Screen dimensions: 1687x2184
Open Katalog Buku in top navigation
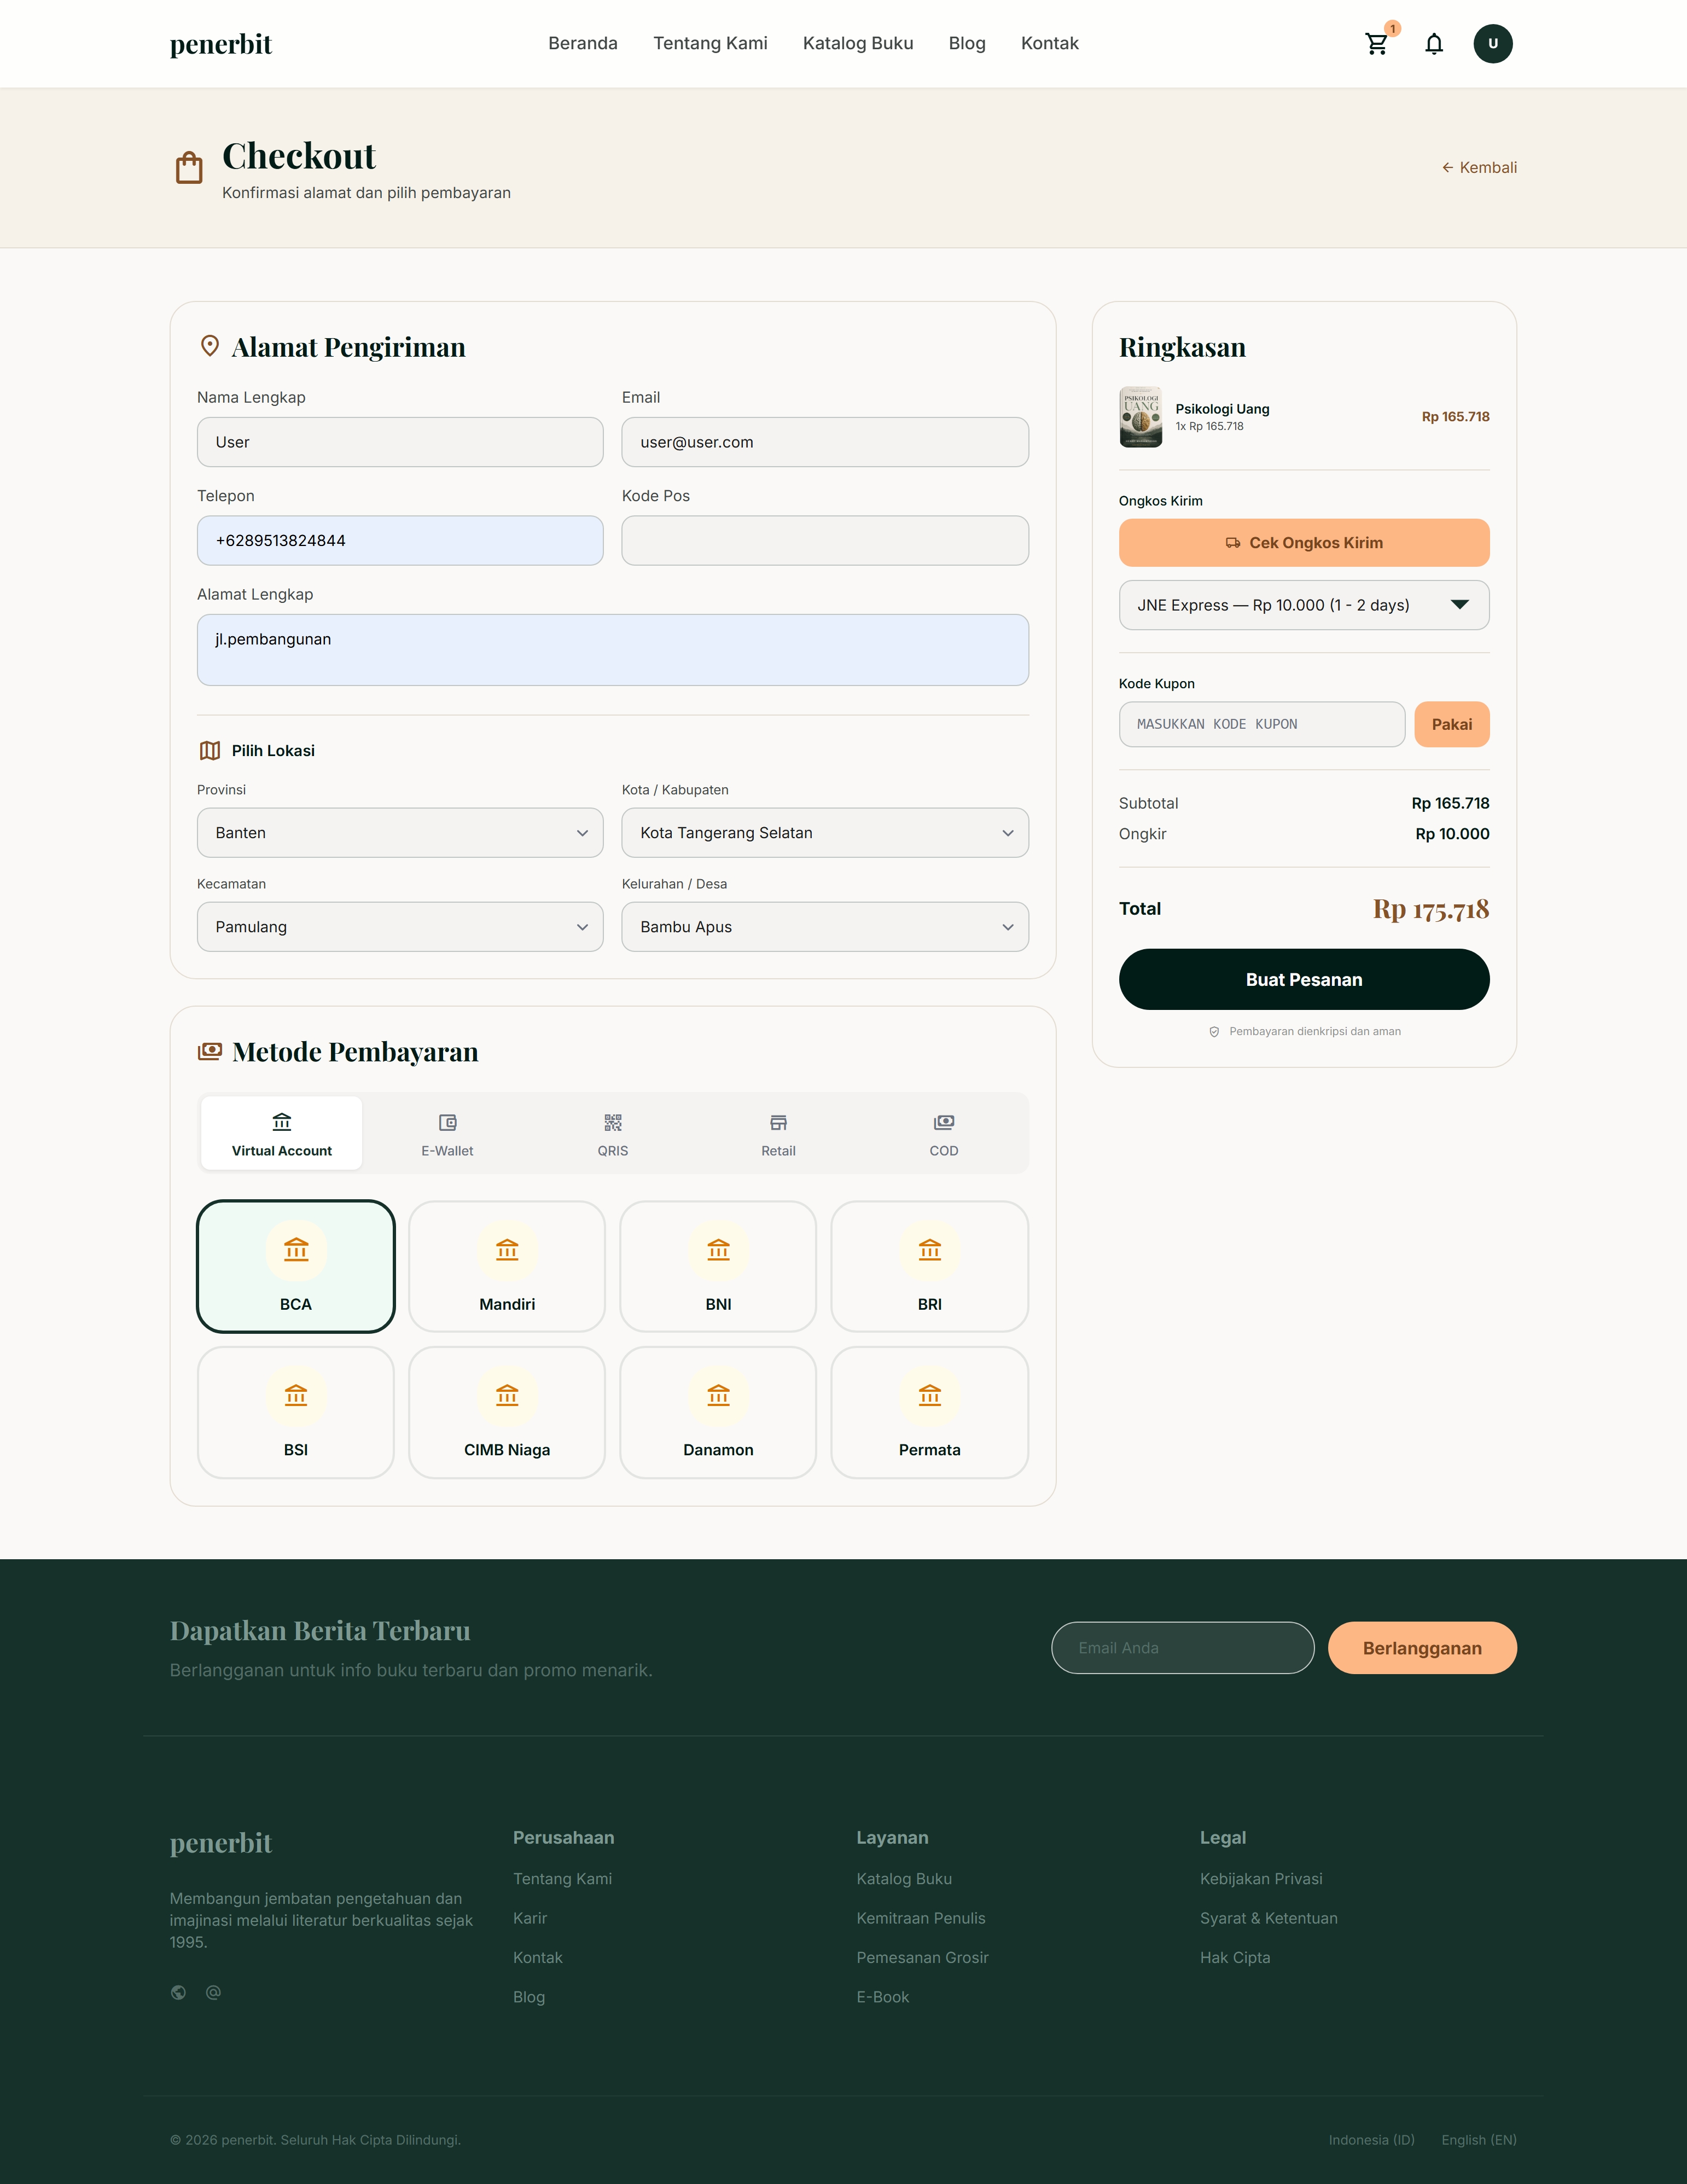tap(858, 43)
